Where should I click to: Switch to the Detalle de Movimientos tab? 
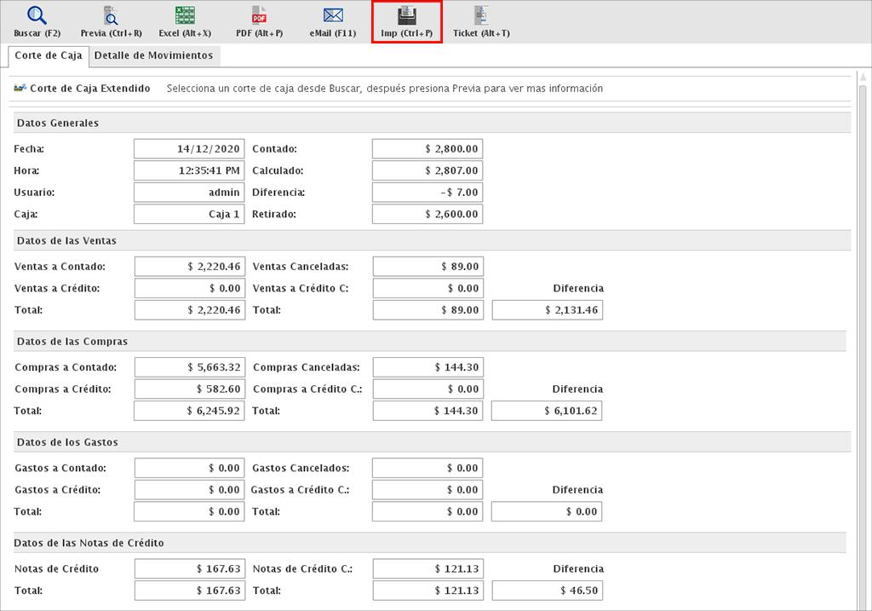point(153,55)
